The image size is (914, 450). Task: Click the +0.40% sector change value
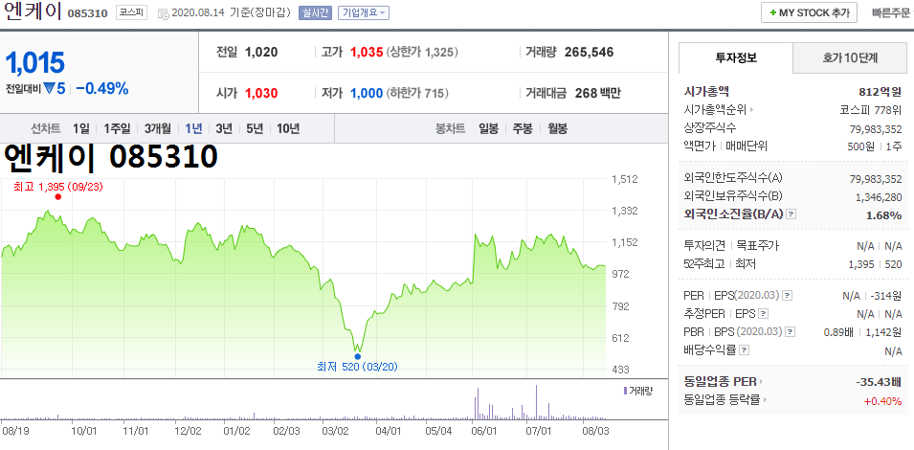click(x=882, y=401)
